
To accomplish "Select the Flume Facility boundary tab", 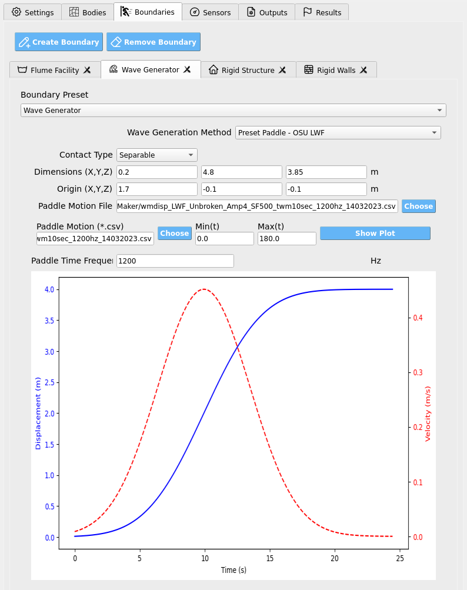I will [55, 70].
